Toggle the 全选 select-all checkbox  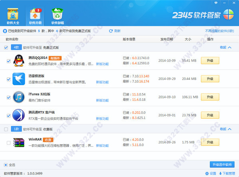click(6, 165)
